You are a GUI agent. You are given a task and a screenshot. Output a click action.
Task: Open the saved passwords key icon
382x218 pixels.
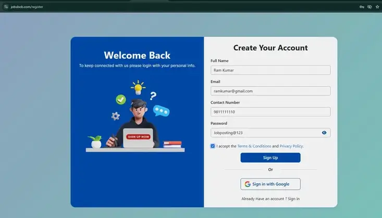coord(362,7)
